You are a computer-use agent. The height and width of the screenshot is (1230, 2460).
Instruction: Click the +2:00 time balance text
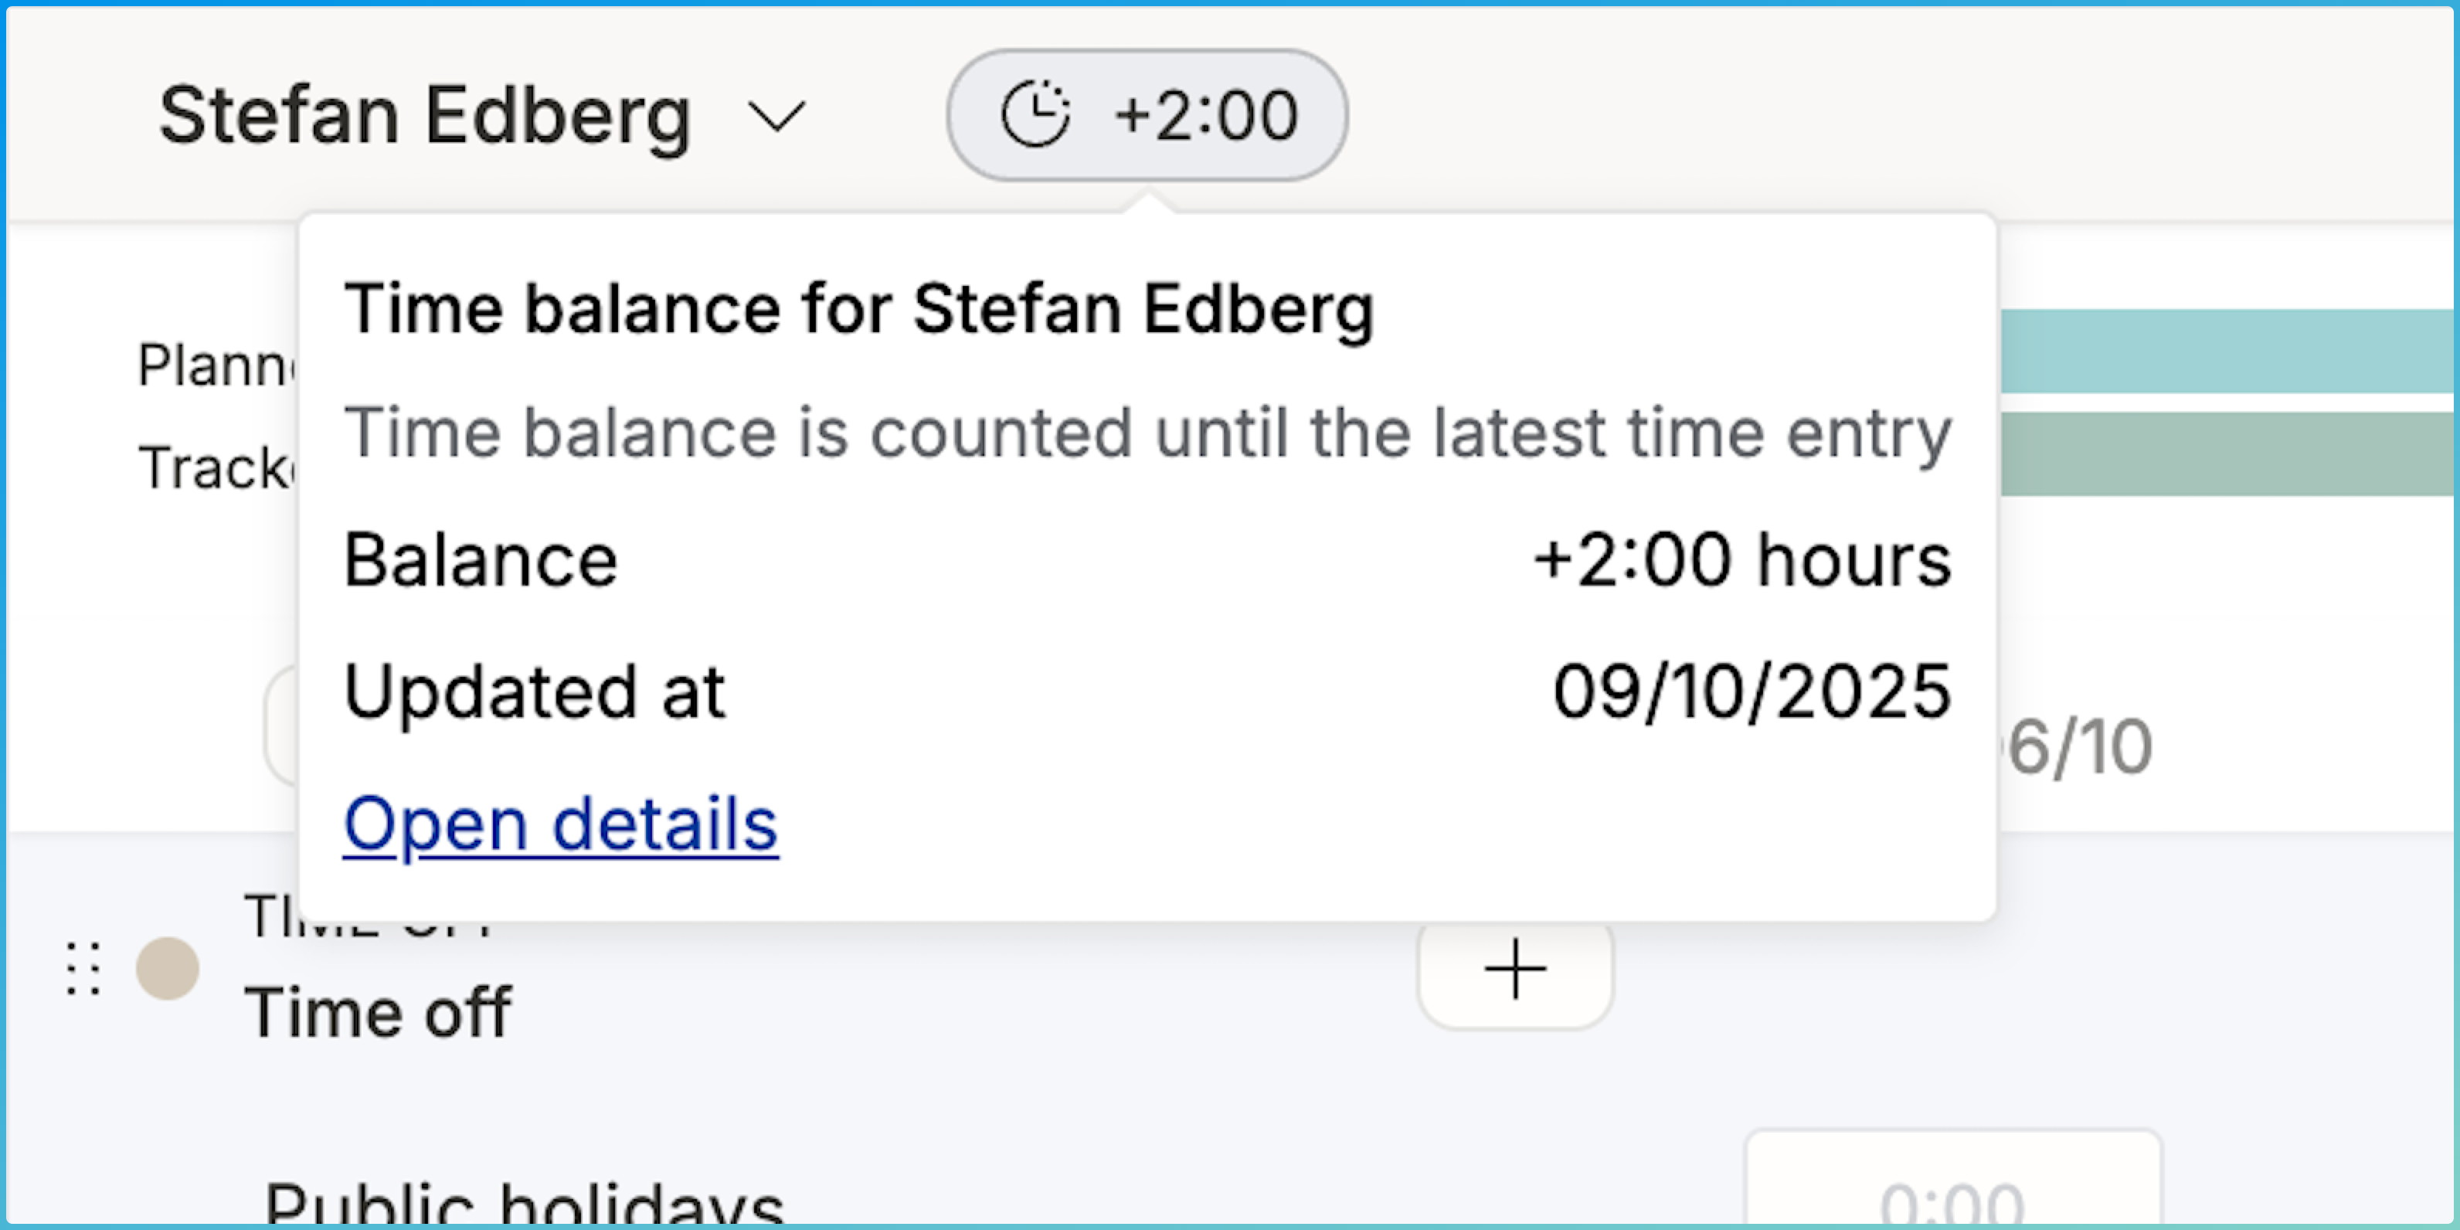point(1206,116)
